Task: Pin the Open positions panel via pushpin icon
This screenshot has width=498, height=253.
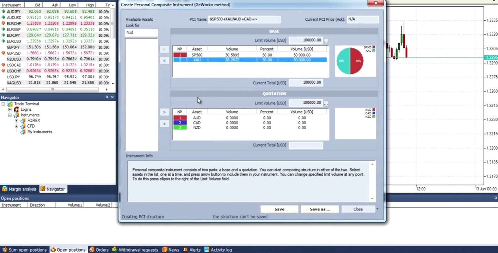Action: (x=495, y=198)
